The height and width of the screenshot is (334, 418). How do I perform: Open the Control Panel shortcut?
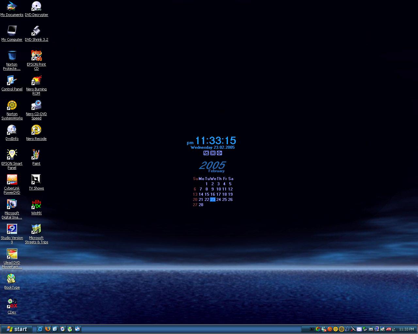[12, 83]
